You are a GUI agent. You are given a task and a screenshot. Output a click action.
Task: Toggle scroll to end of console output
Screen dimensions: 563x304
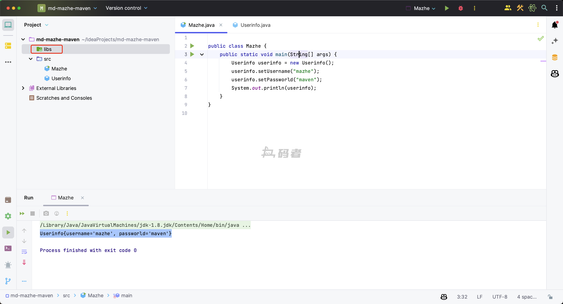[24, 262]
